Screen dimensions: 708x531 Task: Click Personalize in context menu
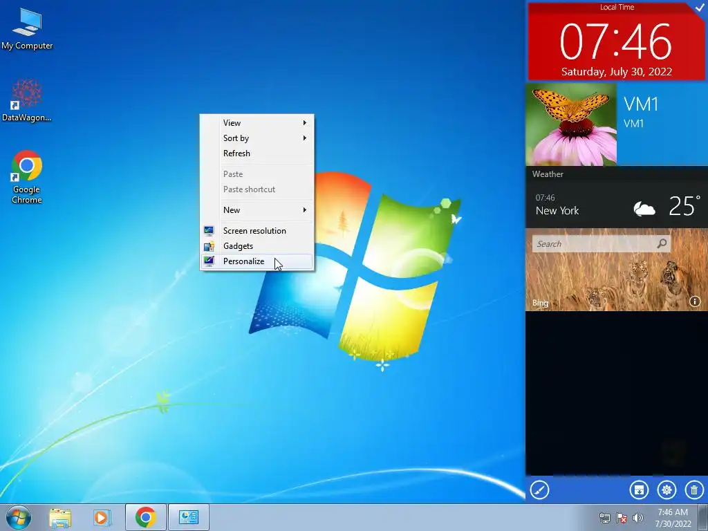[257, 261]
